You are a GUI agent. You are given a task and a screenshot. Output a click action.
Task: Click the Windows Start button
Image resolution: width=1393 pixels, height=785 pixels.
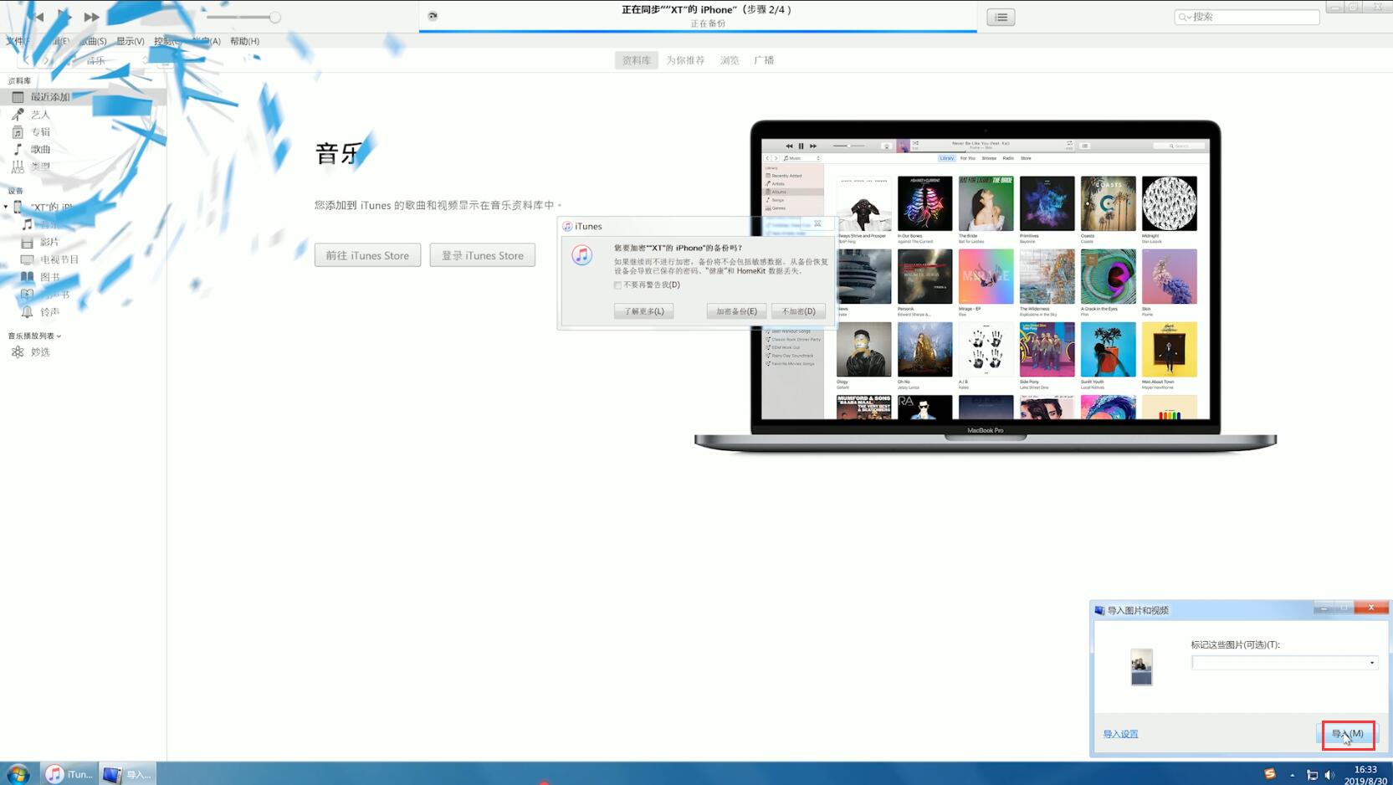tap(18, 774)
